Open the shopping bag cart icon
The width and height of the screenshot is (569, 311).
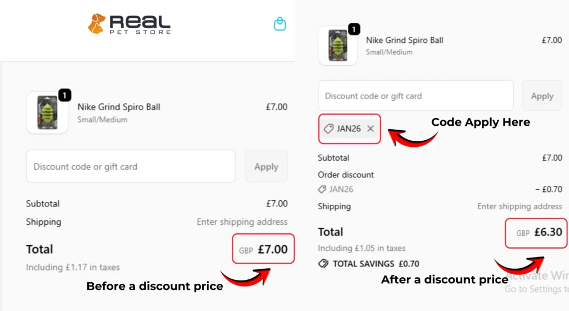pyautogui.click(x=279, y=24)
